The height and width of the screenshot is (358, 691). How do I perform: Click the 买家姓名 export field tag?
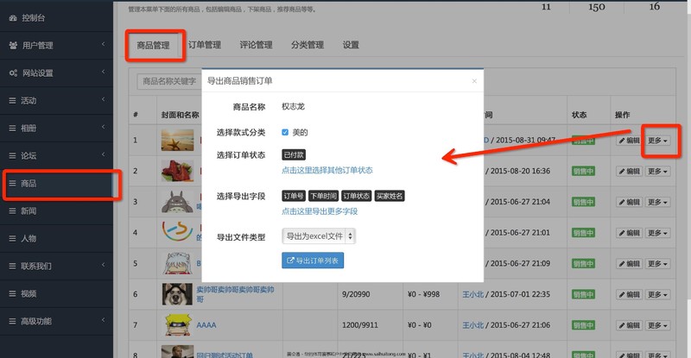(x=390, y=197)
